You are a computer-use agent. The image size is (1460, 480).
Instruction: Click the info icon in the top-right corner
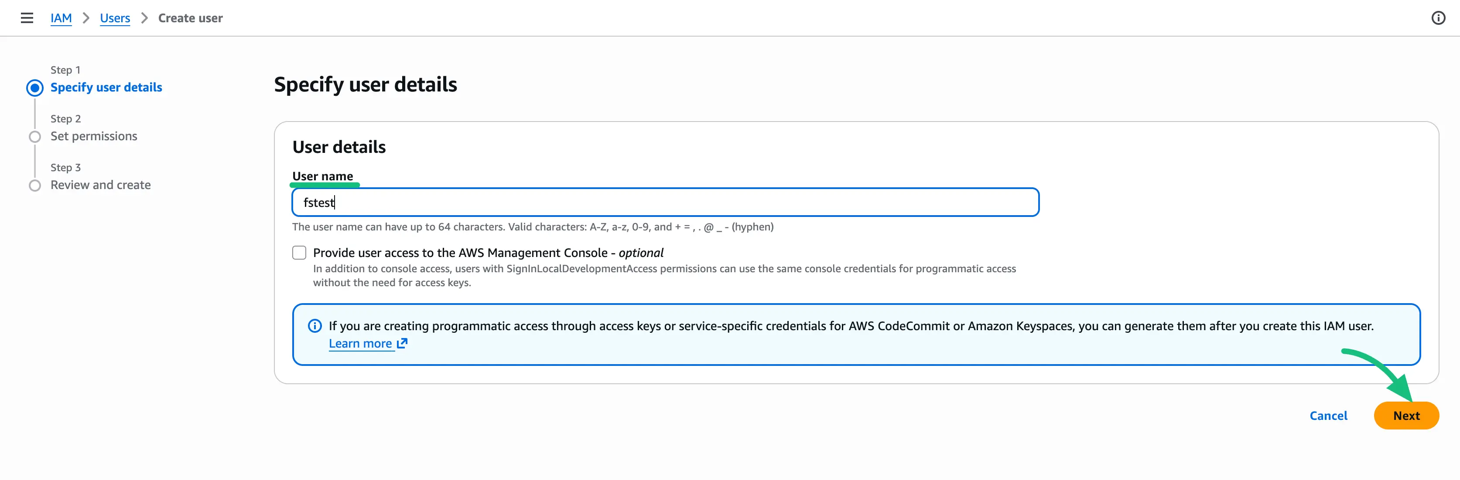tap(1438, 17)
